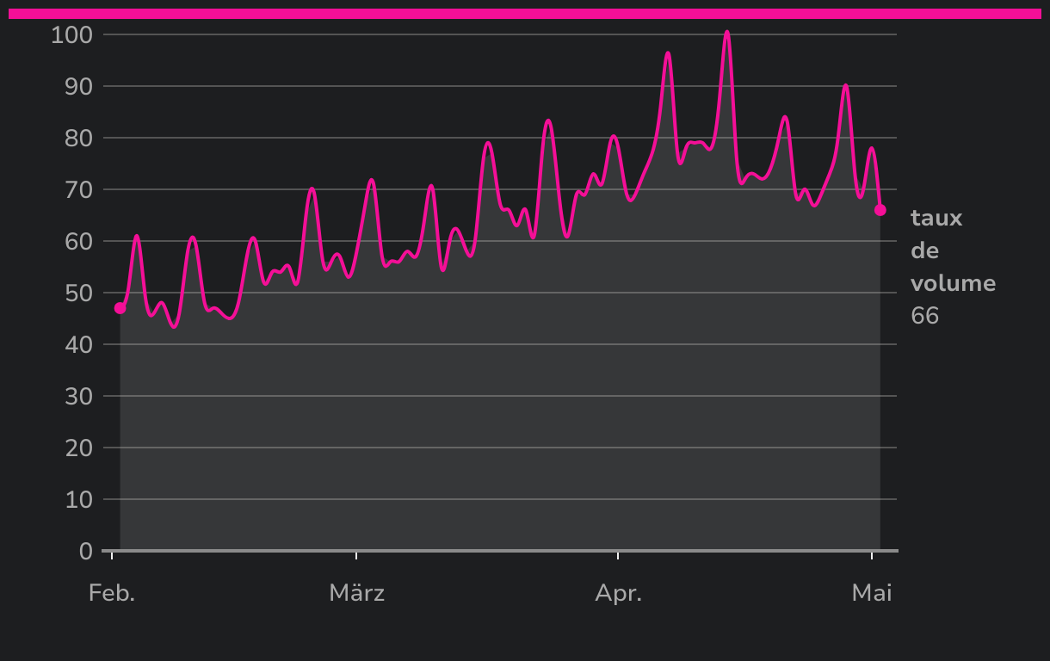Click the 70 label on the y-axis
Screen dimensions: 1050x661
click(77, 190)
